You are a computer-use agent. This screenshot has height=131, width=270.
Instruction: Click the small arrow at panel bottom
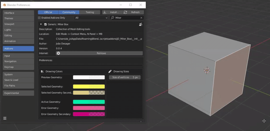point(141,122)
